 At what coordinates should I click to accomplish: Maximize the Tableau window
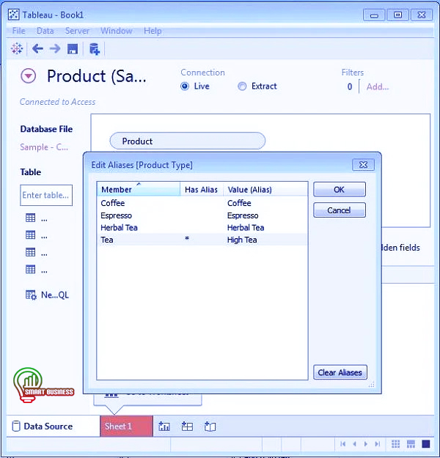pos(397,15)
